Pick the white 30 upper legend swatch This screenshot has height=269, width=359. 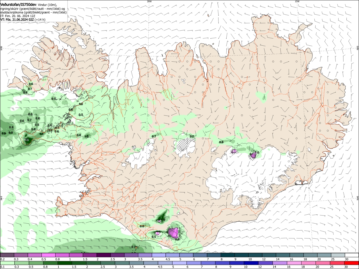[x=352, y=255]
